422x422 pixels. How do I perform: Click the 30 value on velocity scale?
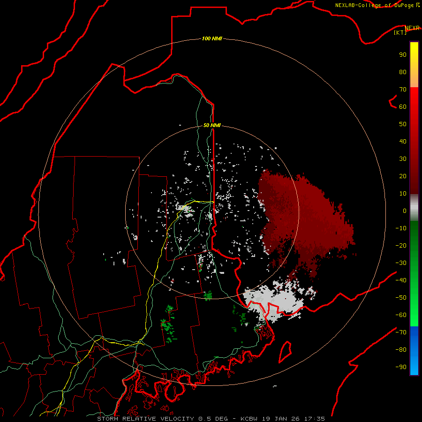tap(403, 159)
